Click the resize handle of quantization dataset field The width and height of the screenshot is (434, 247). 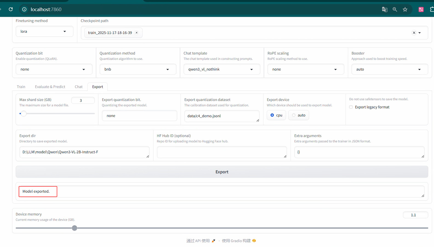point(258,120)
